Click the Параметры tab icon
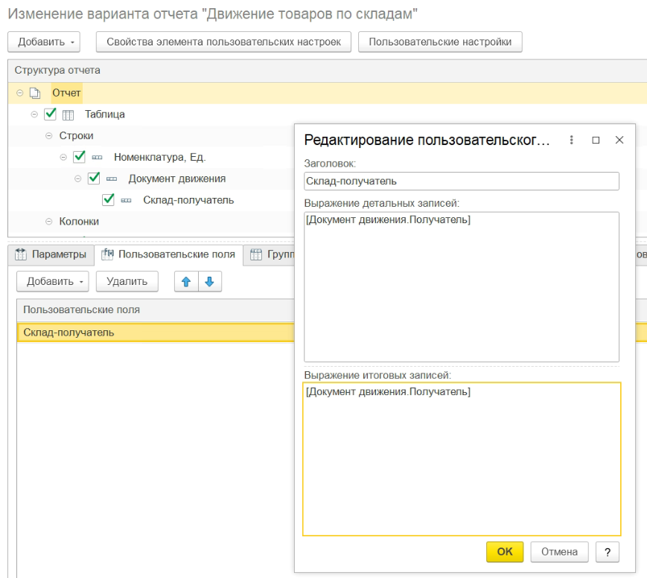Image resolution: width=647 pixels, height=578 pixels. click(21, 254)
